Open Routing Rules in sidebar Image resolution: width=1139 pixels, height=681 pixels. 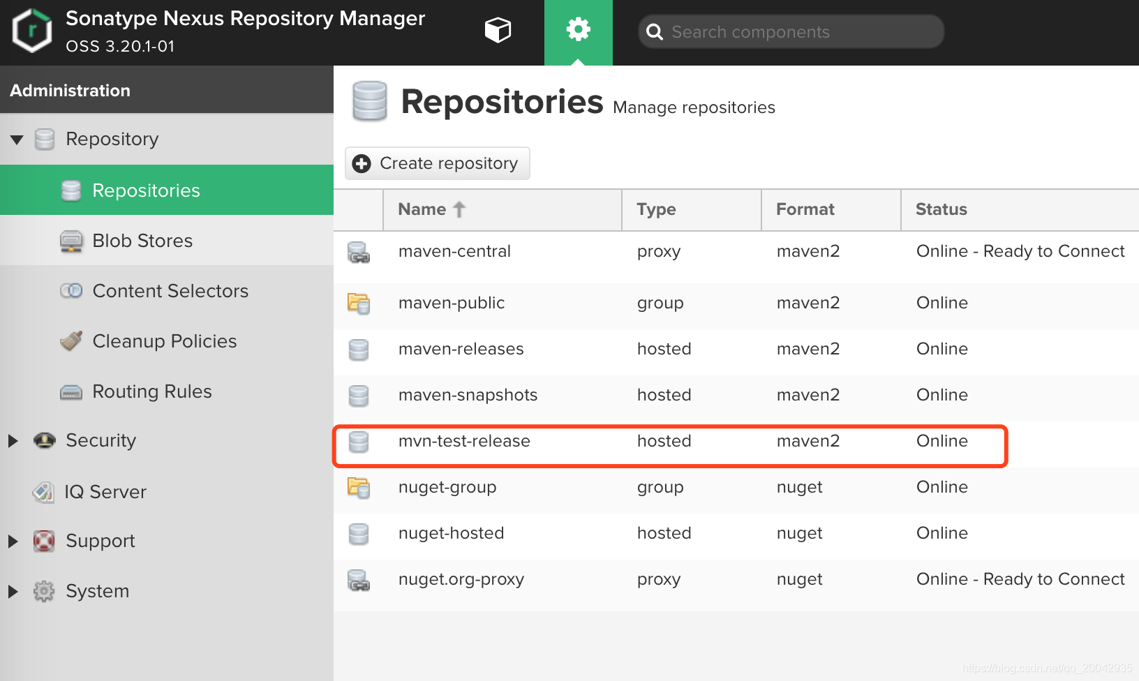tap(151, 391)
